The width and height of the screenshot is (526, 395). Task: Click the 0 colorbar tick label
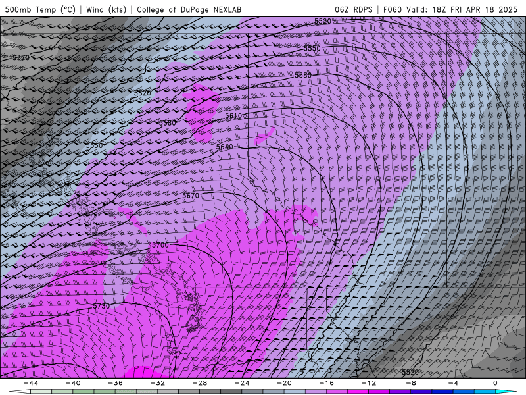click(x=496, y=383)
